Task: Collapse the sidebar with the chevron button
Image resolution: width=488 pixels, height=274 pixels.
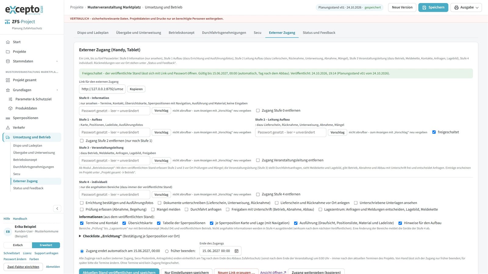Action: [x=57, y=209]
